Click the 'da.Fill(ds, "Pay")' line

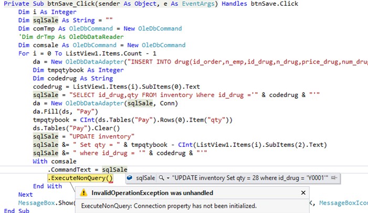coord(66,112)
